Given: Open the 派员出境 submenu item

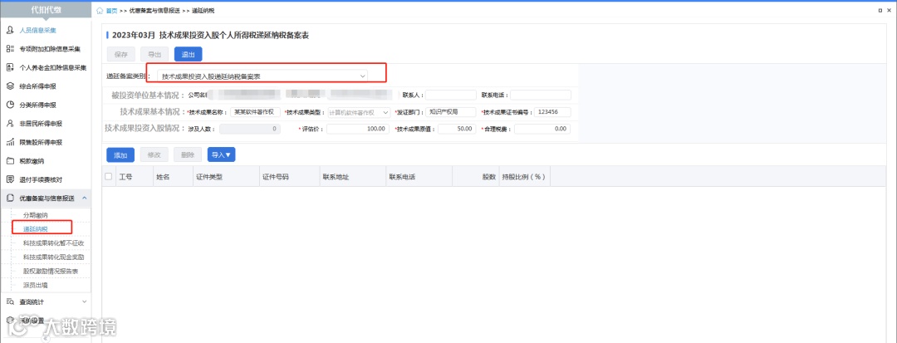Looking at the screenshot, I should click(36, 285).
